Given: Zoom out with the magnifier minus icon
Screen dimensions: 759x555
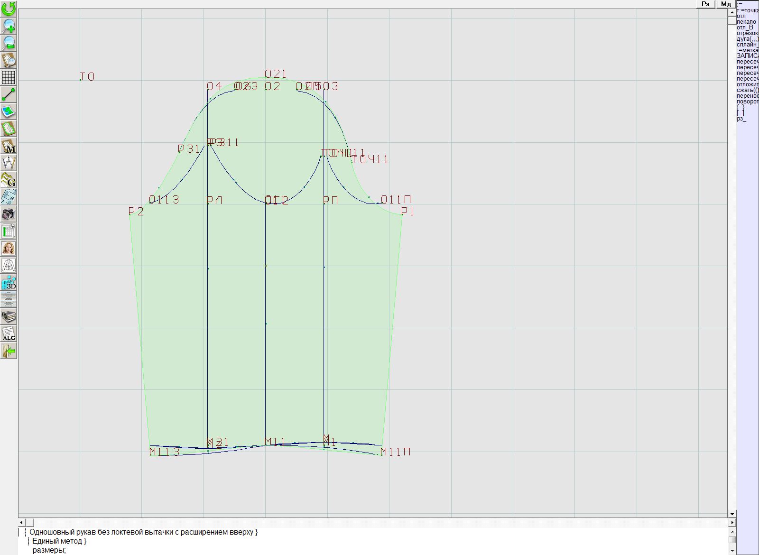Looking at the screenshot, I should (9, 43).
